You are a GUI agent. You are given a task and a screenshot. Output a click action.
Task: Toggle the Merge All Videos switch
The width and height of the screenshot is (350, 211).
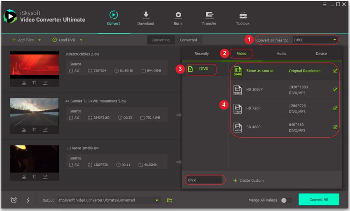[286, 200]
